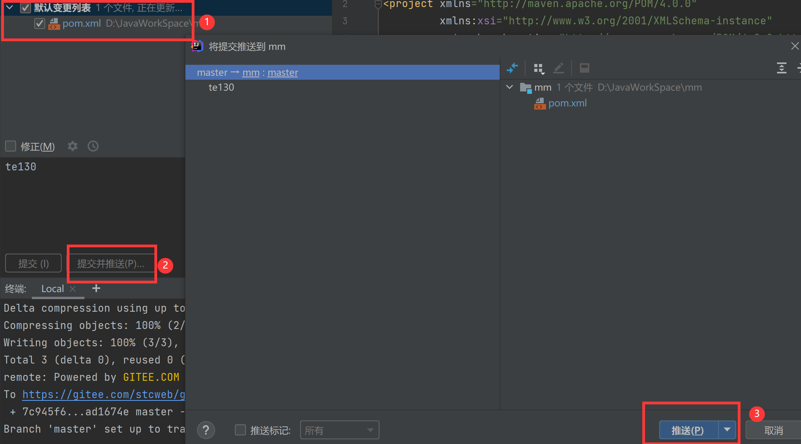The height and width of the screenshot is (444, 801).
Task: Click the 取消 cancel button
Action: coord(773,430)
